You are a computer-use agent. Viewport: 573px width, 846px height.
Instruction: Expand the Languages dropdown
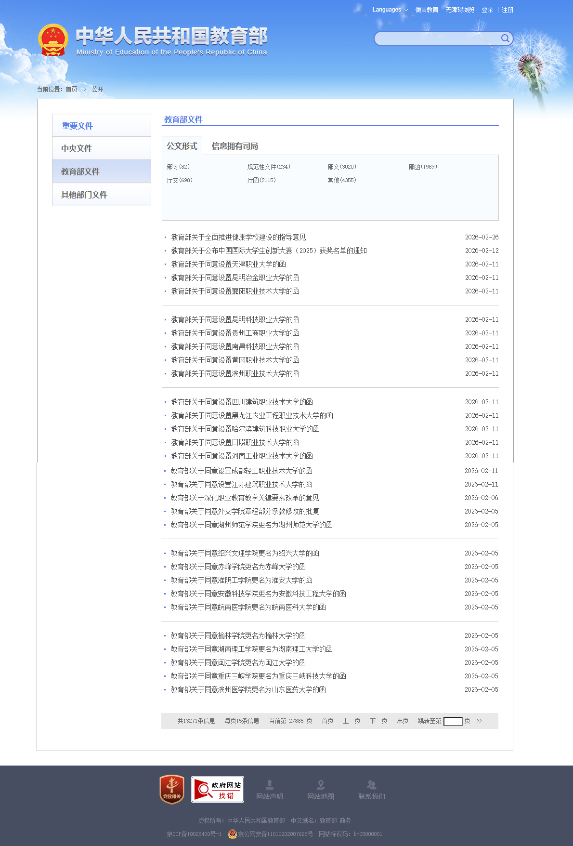(390, 10)
